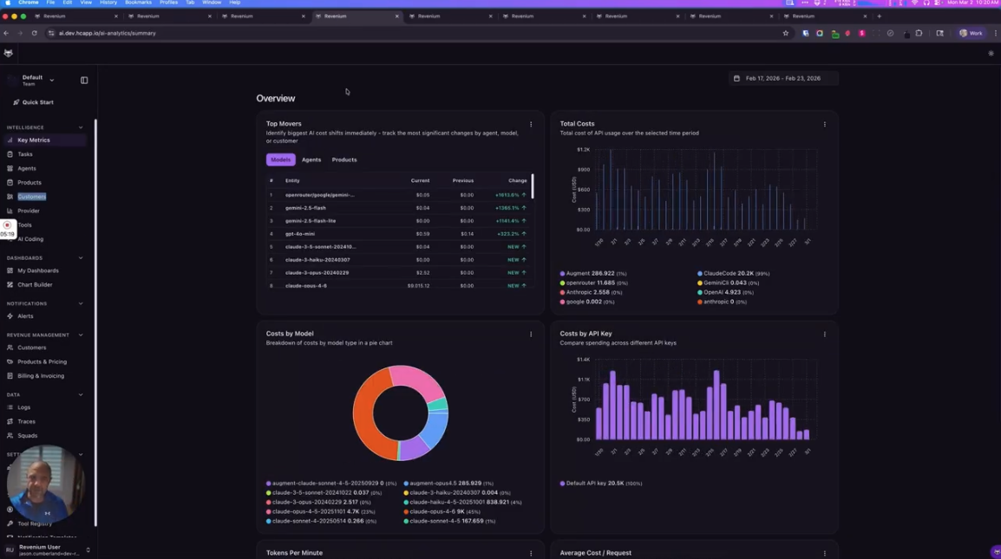
Task: Open Traces from the sidebar
Action: [26, 421]
